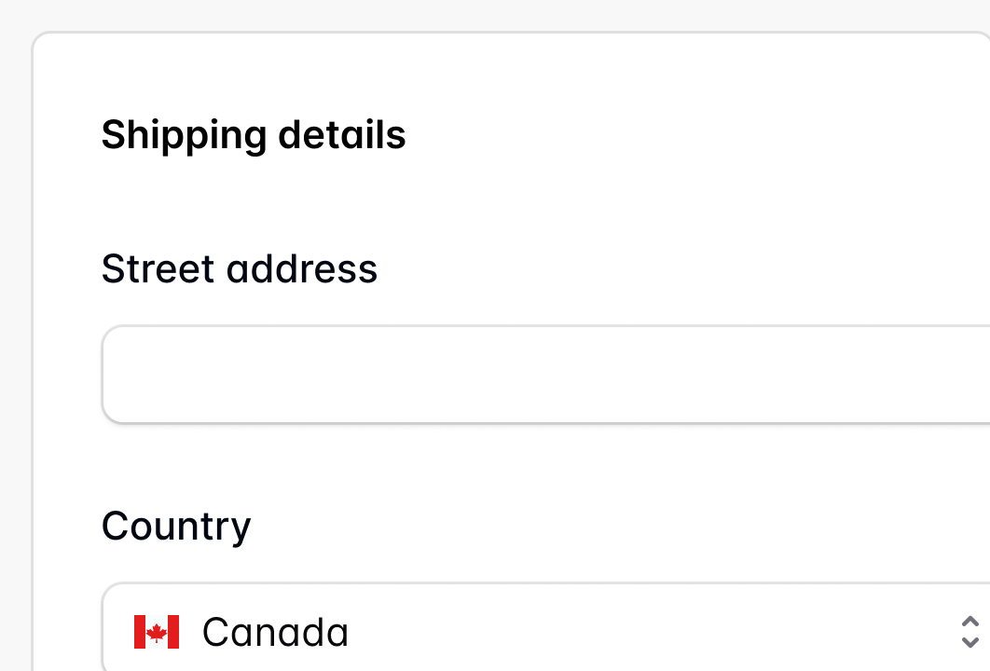Click the up-down chevron icon in Country selector
This screenshot has width=990, height=671.
(x=969, y=632)
